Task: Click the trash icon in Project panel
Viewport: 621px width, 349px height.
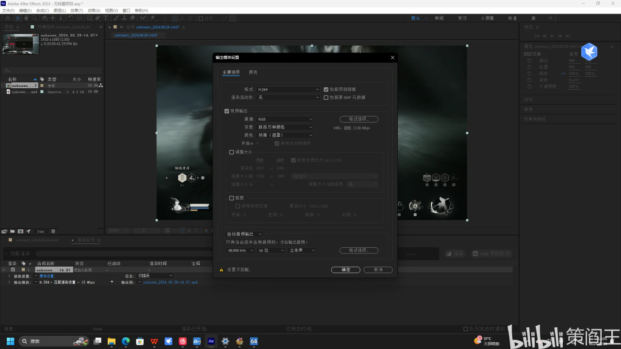Action: 53,231
